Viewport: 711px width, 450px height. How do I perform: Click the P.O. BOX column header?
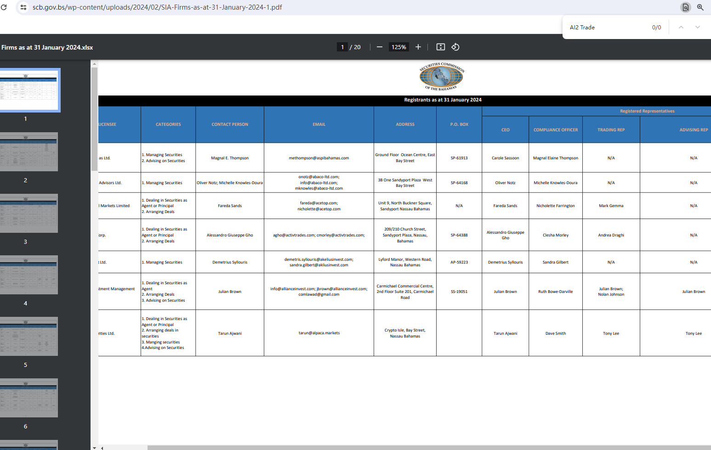click(459, 124)
